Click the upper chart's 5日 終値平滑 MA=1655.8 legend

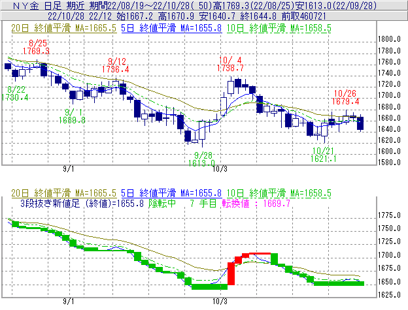171,28
